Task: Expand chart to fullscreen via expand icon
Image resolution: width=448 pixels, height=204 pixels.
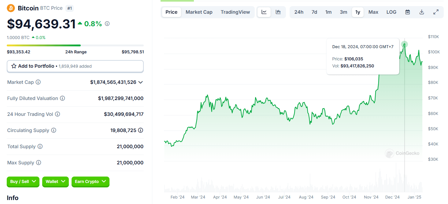Action: [x=435, y=12]
